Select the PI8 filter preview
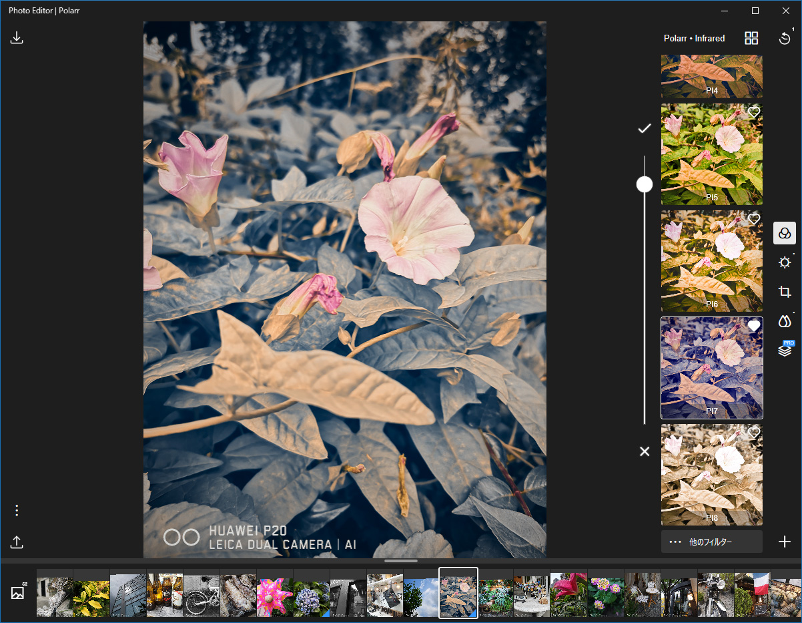Screen dimensions: 802x623 pyautogui.click(x=712, y=475)
